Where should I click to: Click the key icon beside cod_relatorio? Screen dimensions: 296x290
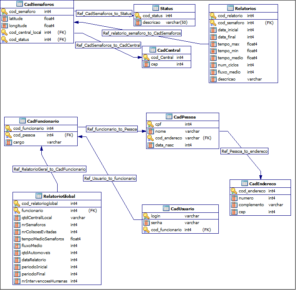click(213, 16)
